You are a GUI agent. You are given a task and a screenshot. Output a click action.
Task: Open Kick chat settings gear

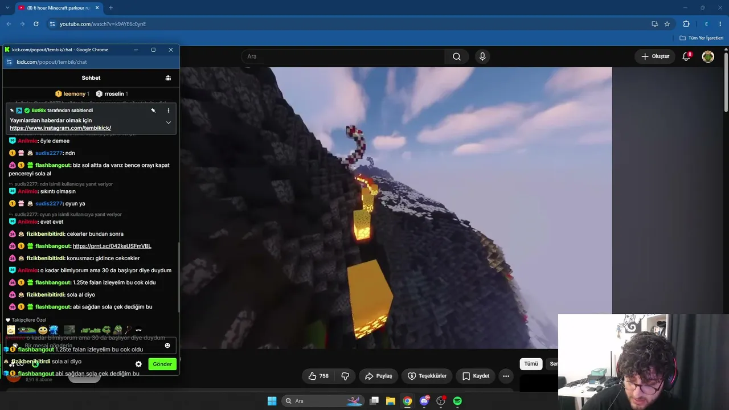138,364
